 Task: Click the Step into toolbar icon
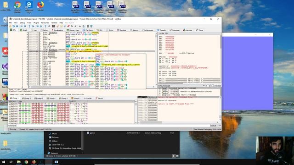(x=29, y=26)
